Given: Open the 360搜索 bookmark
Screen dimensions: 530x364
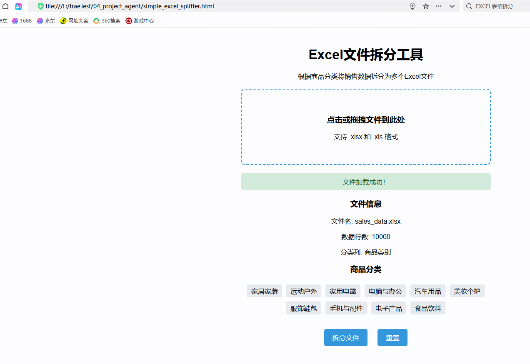Looking at the screenshot, I should (x=107, y=20).
